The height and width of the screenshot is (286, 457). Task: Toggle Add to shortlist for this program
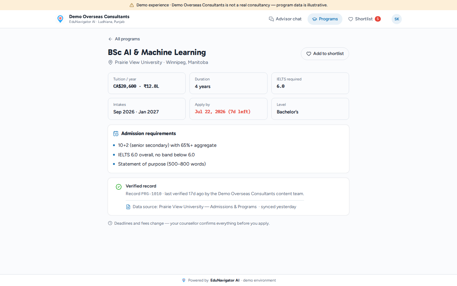(325, 54)
